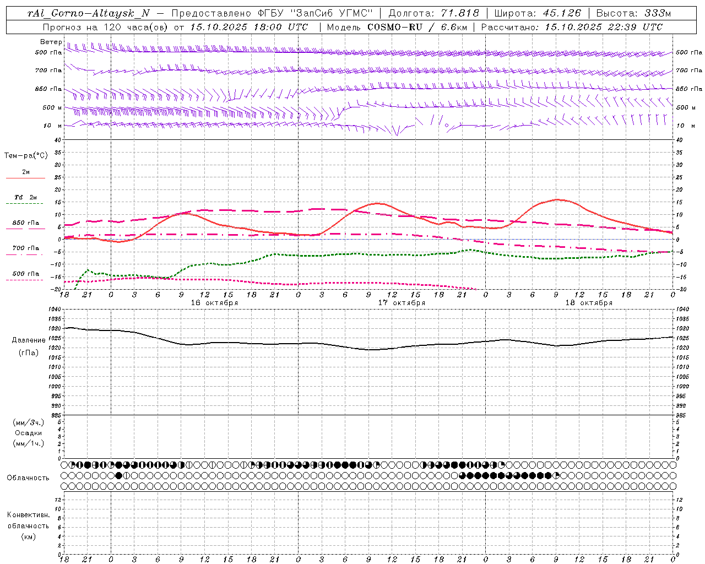The width and height of the screenshot is (705, 564).
Task: Click the "Облачность" cloudiness label
Action: (28, 478)
